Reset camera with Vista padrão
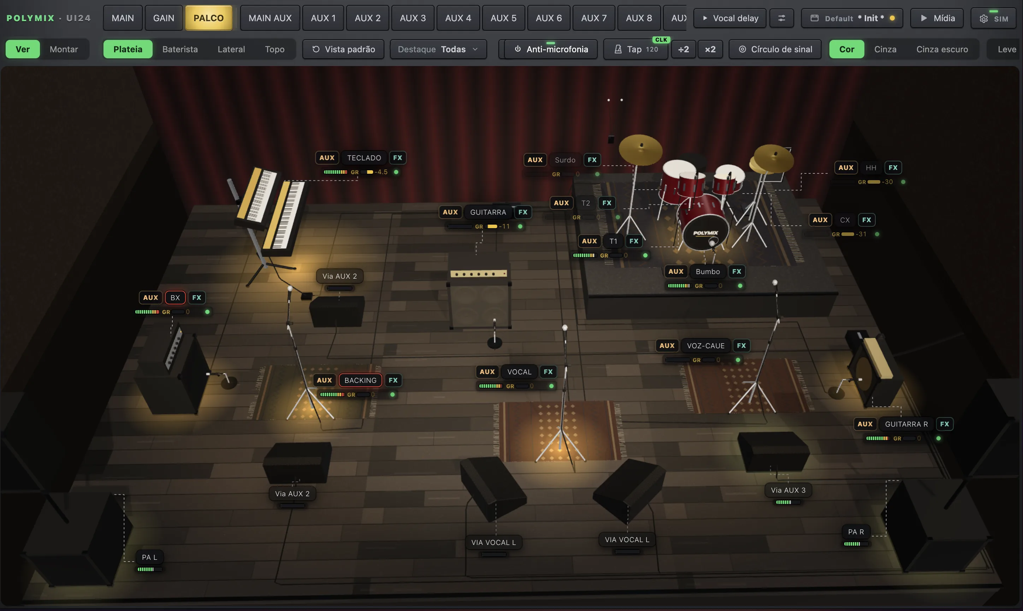 click(x=343, y=49)
